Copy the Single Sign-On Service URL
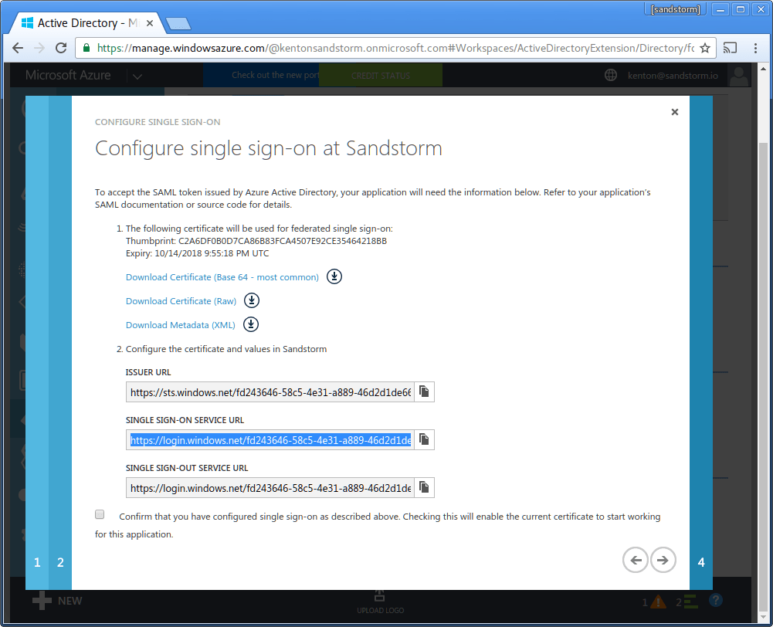Screen dimensions: 773x627 [x=424, y=439]
